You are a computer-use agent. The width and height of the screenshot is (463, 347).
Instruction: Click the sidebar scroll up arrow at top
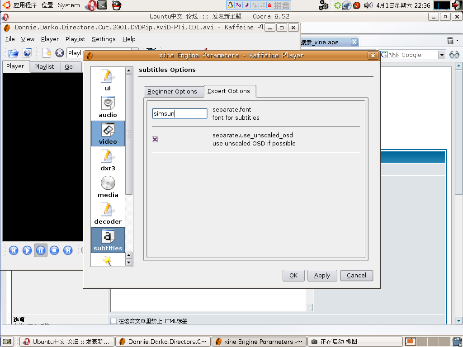pos(129,70)
